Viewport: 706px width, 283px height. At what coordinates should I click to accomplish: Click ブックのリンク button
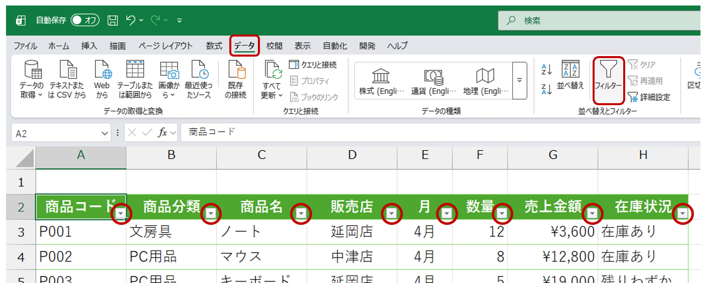tap(314, 97)
